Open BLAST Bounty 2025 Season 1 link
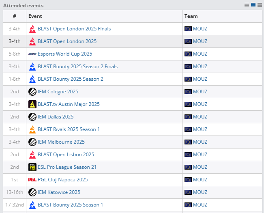Screen dimensions: 264x213 70,205
